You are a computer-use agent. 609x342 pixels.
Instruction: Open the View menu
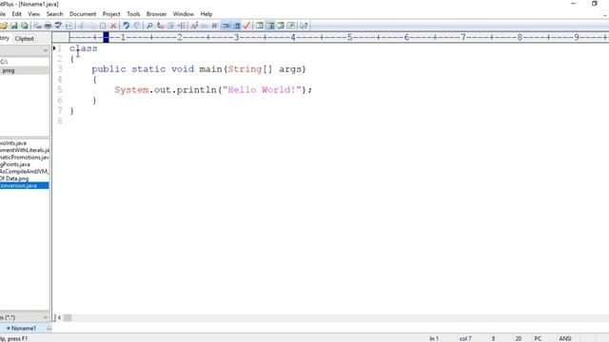click(x=34, y=14)
